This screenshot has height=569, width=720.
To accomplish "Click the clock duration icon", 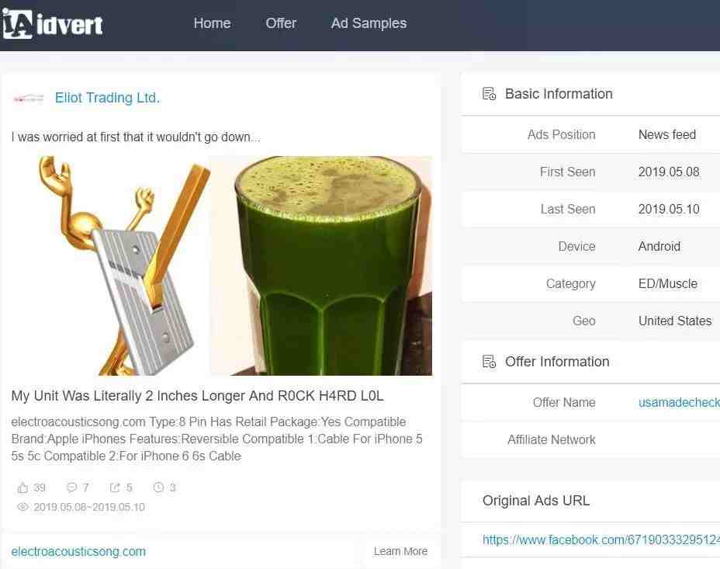I will pyautogui.click(x=158, y=487).
